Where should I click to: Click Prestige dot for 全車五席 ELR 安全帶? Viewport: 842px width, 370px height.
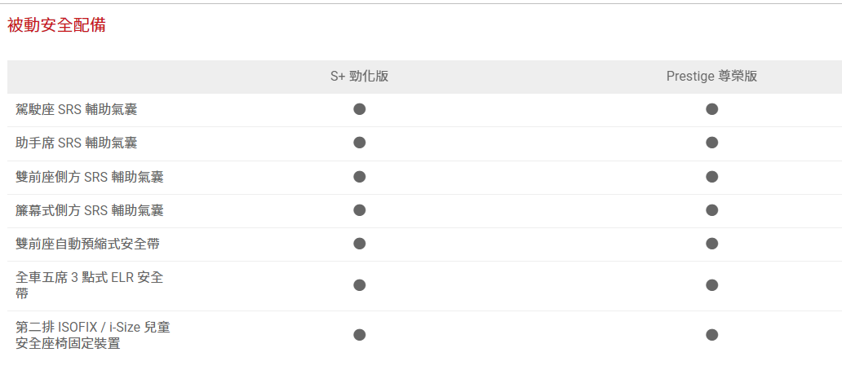click(x=711, y=285)
